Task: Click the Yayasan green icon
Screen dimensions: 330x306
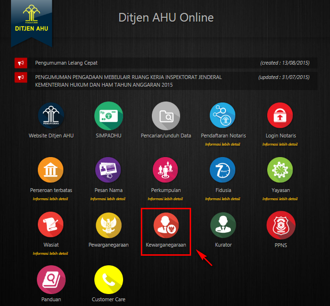Action: (280, 171)
